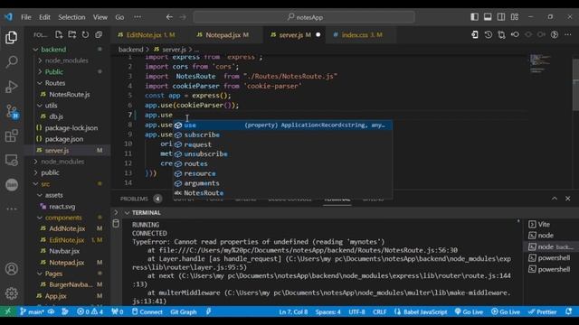Collapse the backend folder
Viewport: 579px width, 325px height.
point(53,49)
